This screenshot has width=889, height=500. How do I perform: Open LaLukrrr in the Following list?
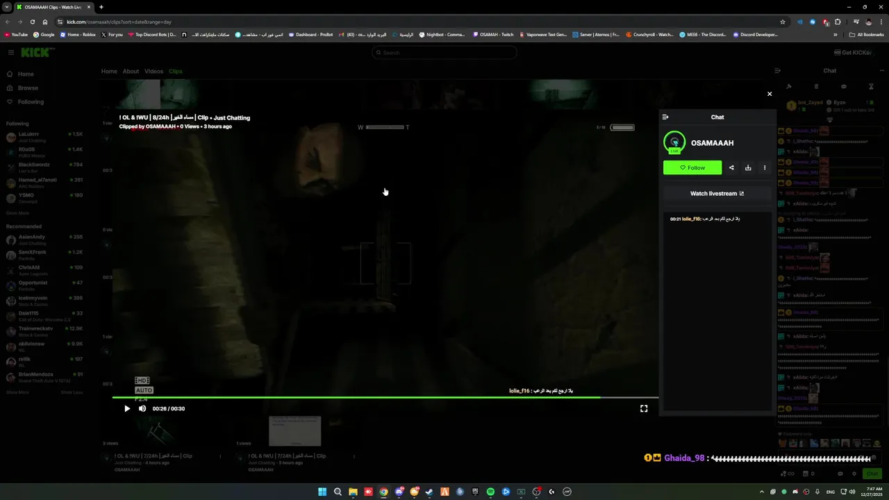44,137
